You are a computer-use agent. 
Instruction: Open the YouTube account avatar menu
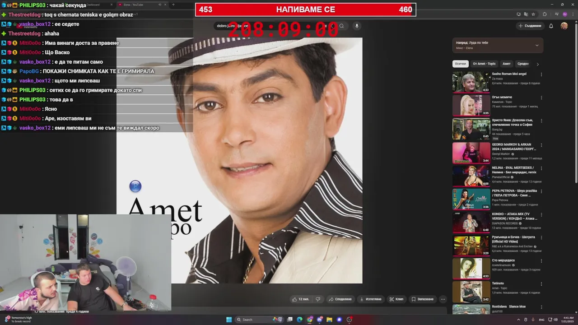pyautogui.click(x=564, y=26)
